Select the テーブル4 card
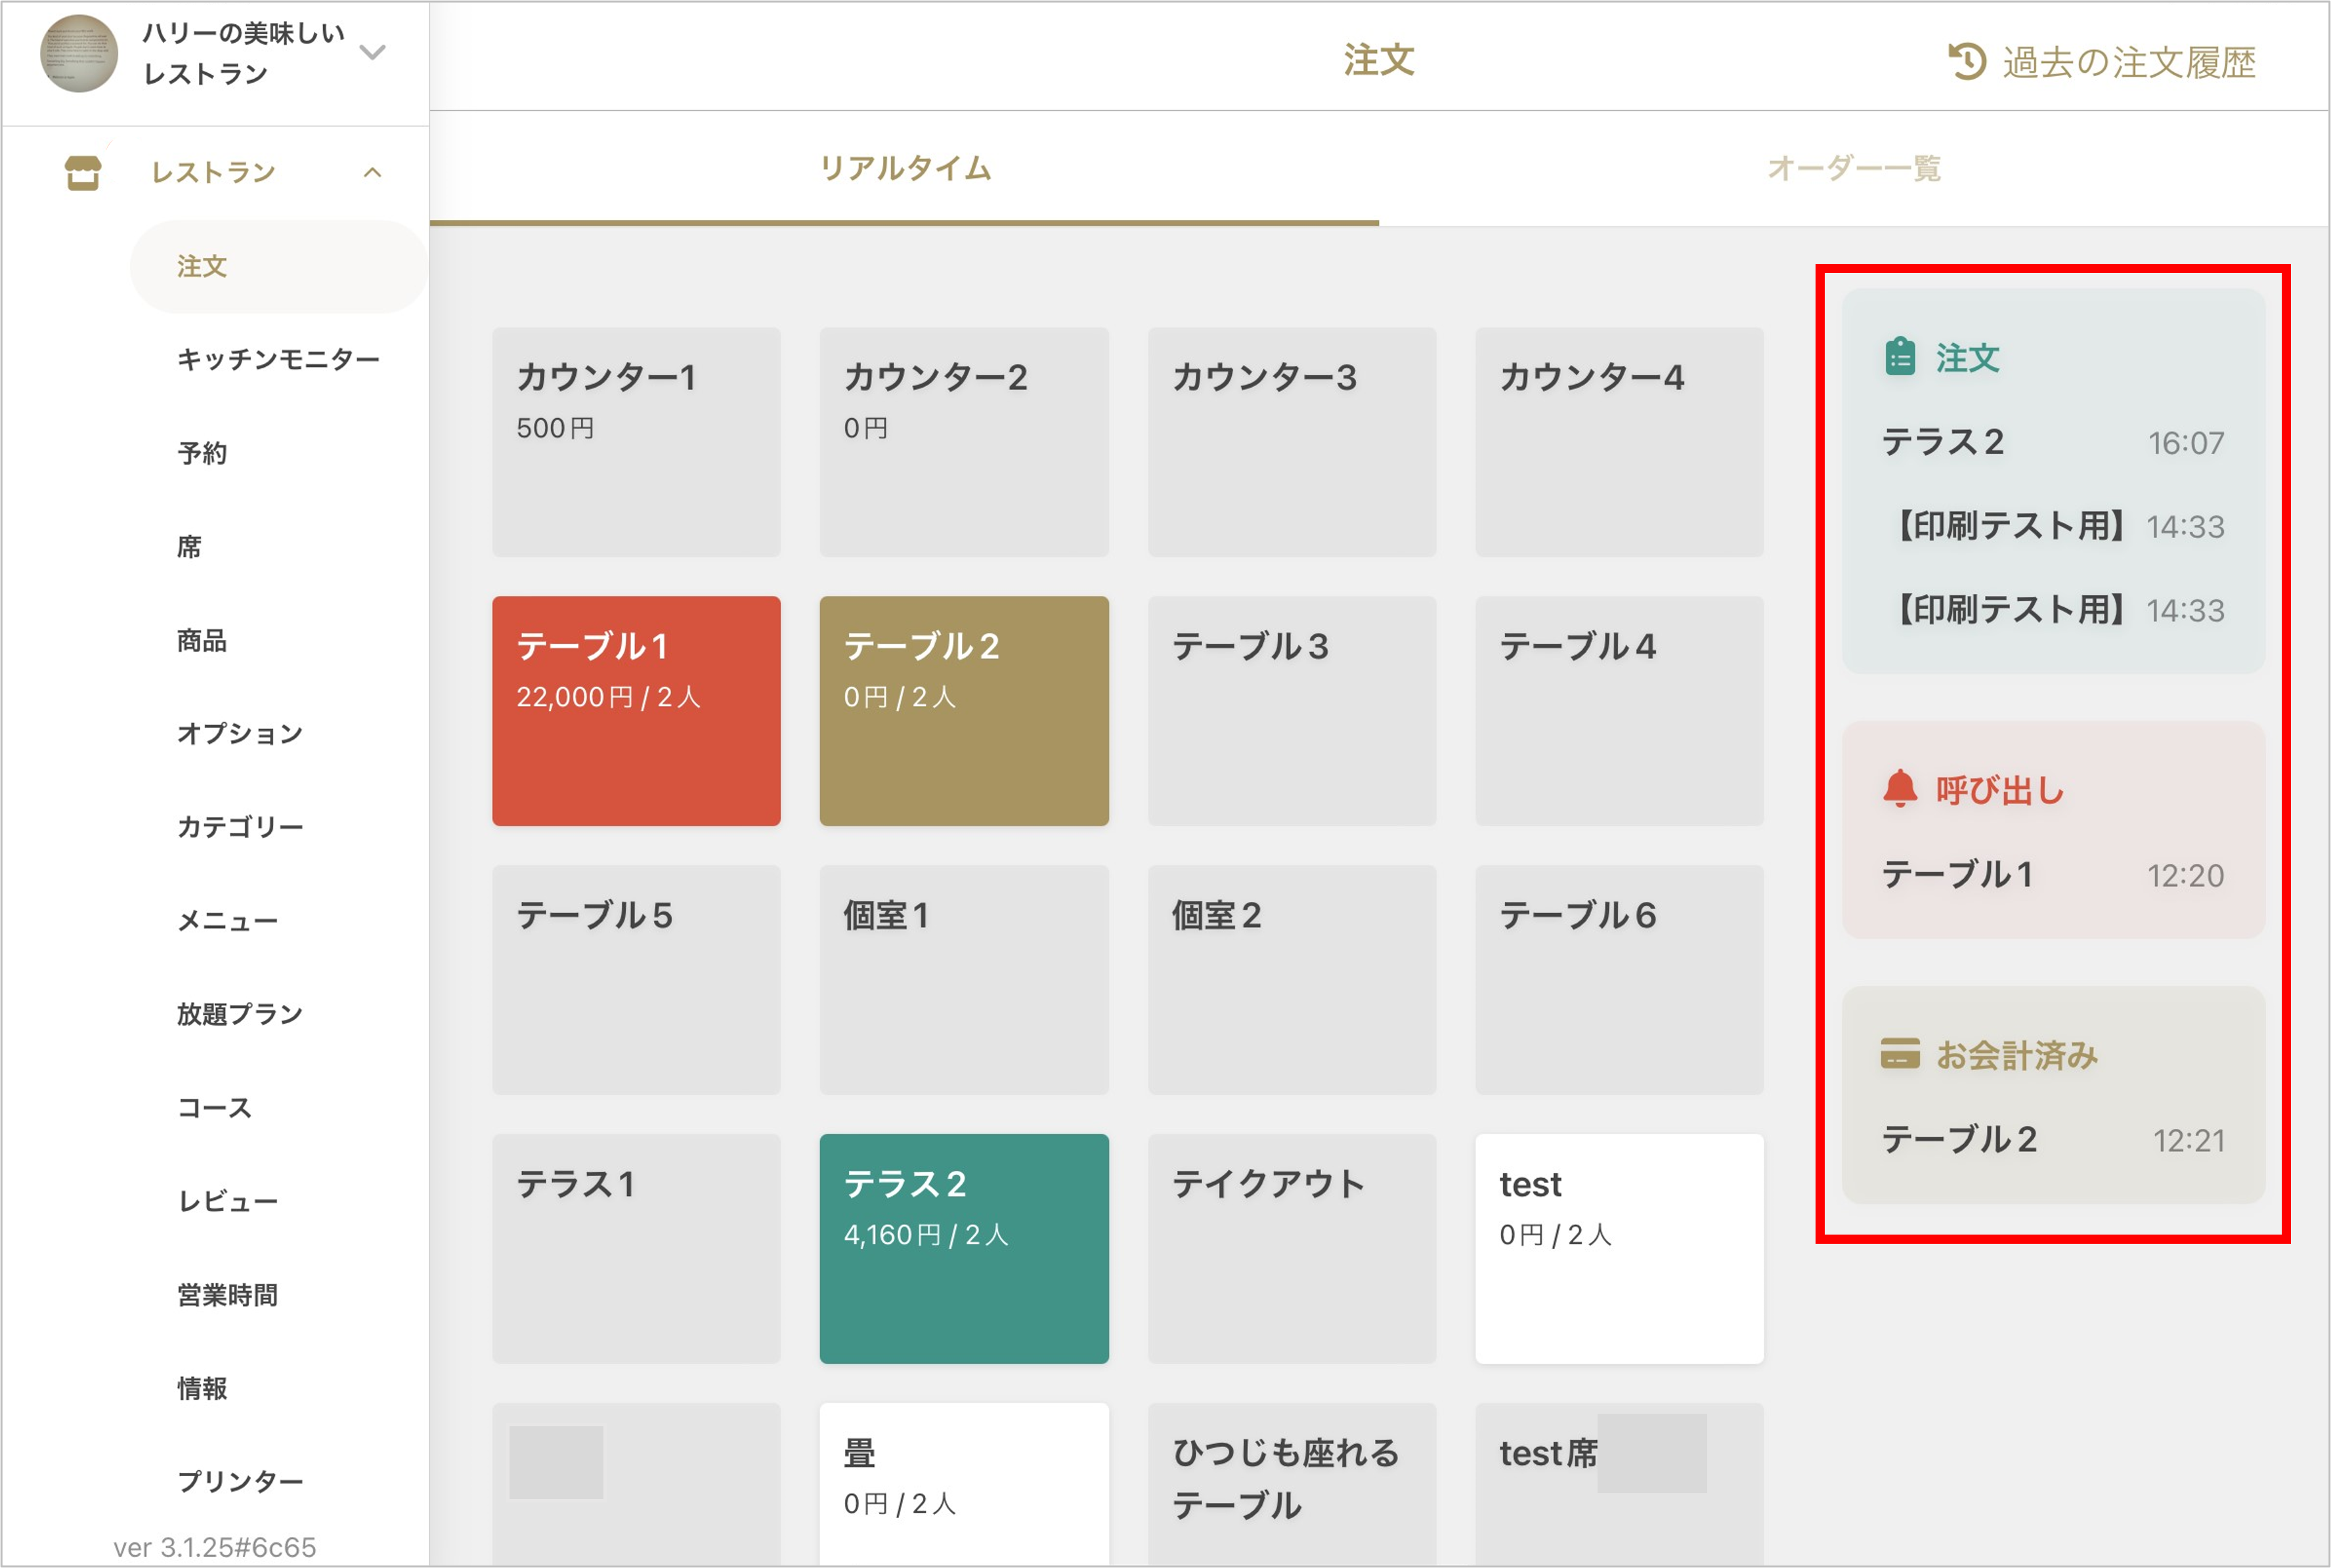Screen dimensions: 2331x1568 pyautogui.click(x=1620, y=711)
